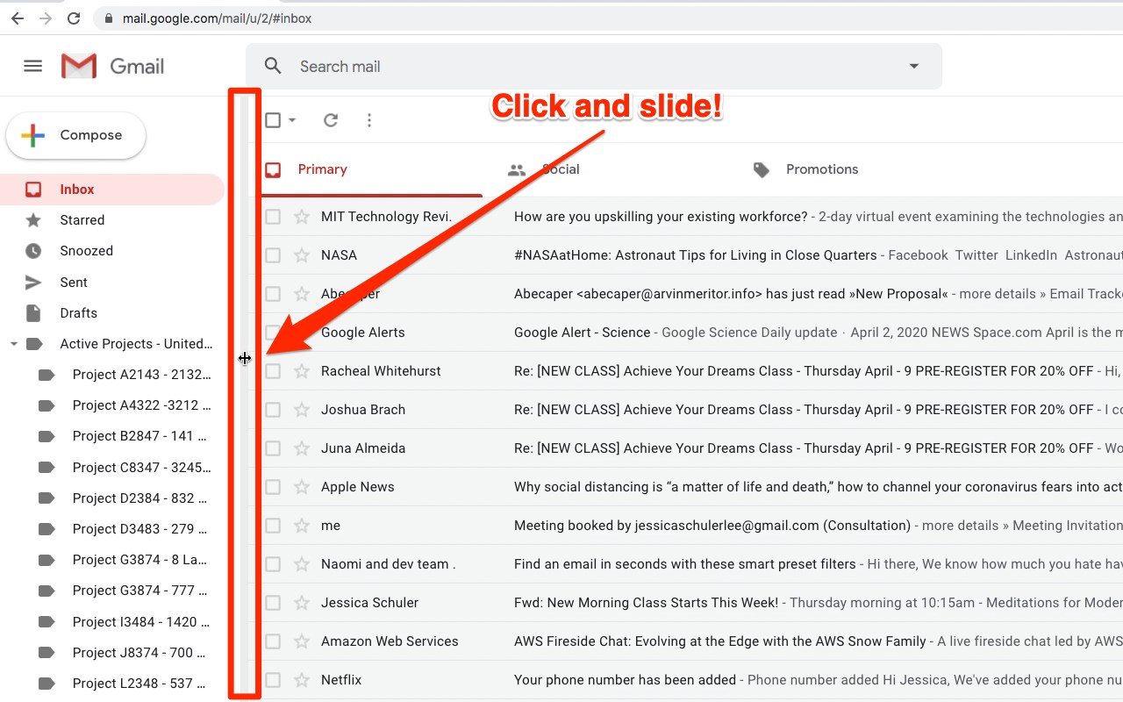The height and width of the screenshot is (702, 1123).
Task: Open the Project J8374 - 700 label
Action: [139, 653]
